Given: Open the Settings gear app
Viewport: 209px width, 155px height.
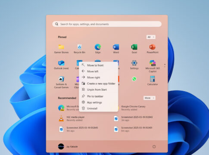Looking at the screenshot, I should [134, 65].
